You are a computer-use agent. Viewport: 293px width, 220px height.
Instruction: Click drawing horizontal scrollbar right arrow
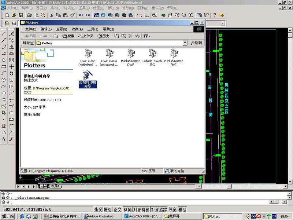click(x=285, y=186)
